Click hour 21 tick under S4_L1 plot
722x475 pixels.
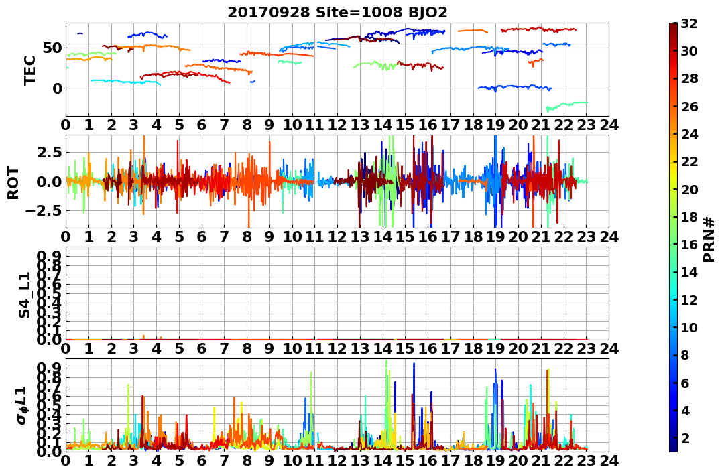[x=541, y=348]
